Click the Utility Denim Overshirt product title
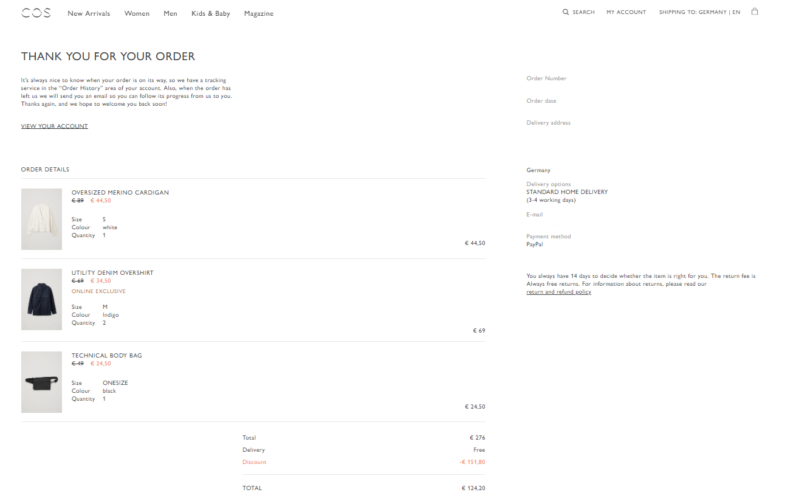 [112, 273]
